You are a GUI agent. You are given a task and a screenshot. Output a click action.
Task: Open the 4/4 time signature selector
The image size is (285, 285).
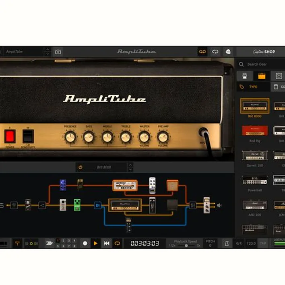pos(238,244)
